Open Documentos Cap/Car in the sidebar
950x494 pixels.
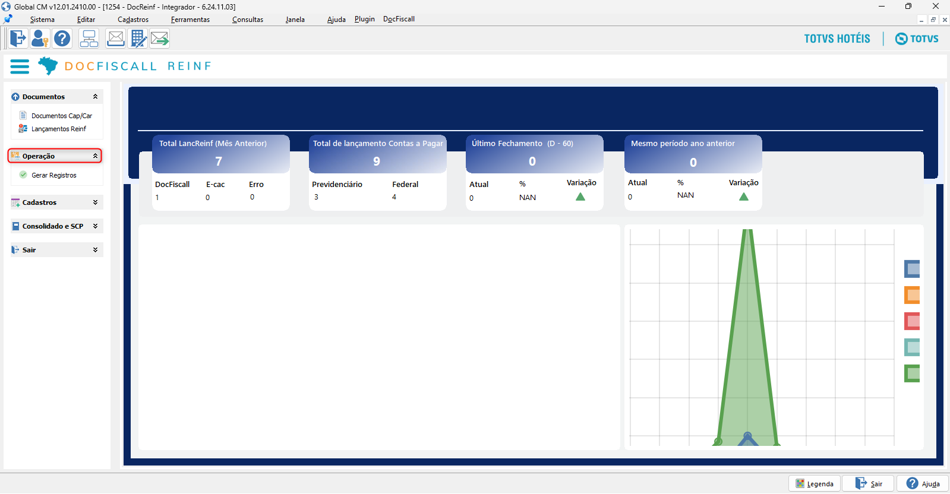[61, 116]
